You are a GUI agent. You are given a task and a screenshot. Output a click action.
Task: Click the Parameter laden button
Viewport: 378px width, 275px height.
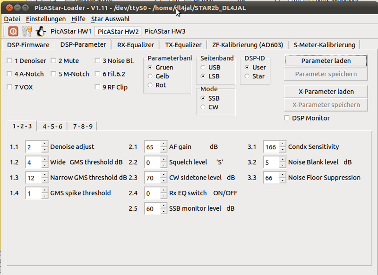click(x=326, y=61)
